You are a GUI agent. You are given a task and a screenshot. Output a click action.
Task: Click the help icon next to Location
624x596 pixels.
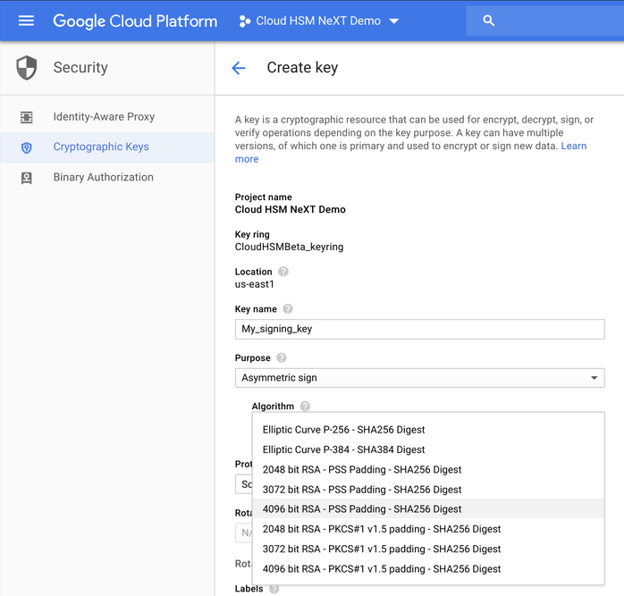tap(283, 272)
